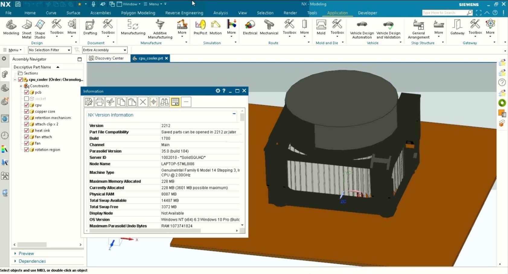Click the Help question mark in Information window
508x274 pixels.
click(x=224, y=91)
